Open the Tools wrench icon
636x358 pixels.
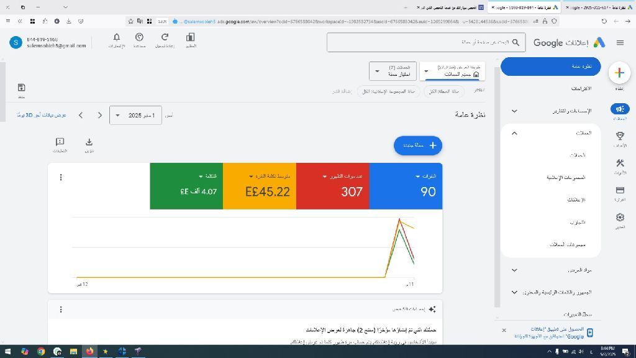coord(619,163)
